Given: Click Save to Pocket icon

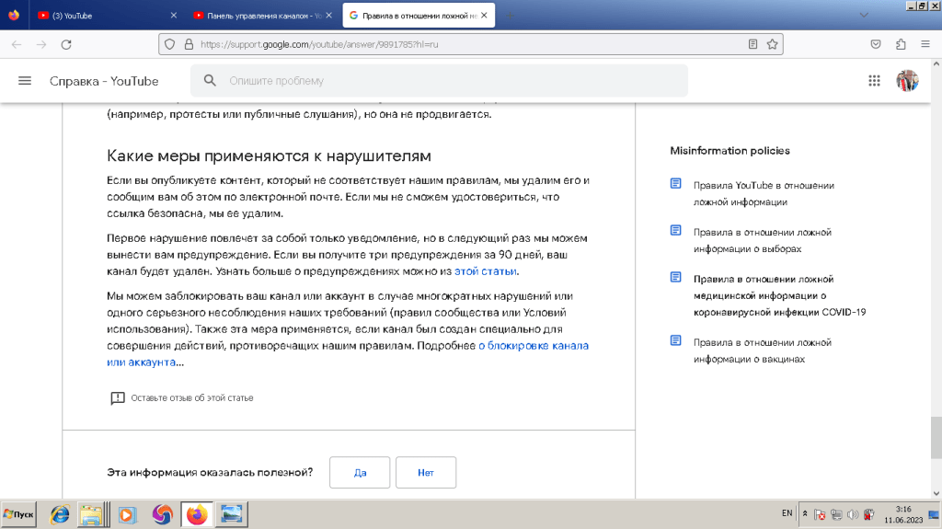Looking at the screenshot, I should [x=876, y=44].
